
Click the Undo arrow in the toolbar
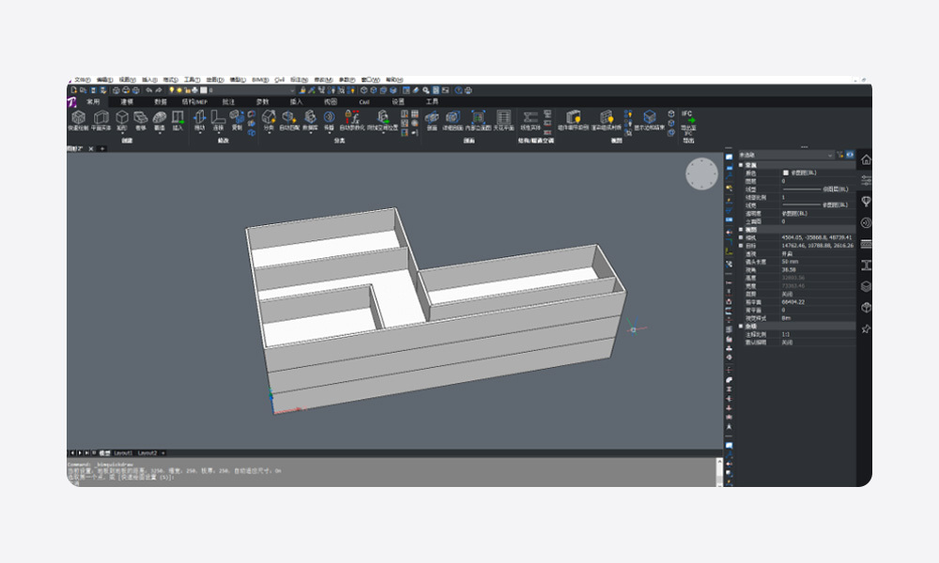click(149, 90)
